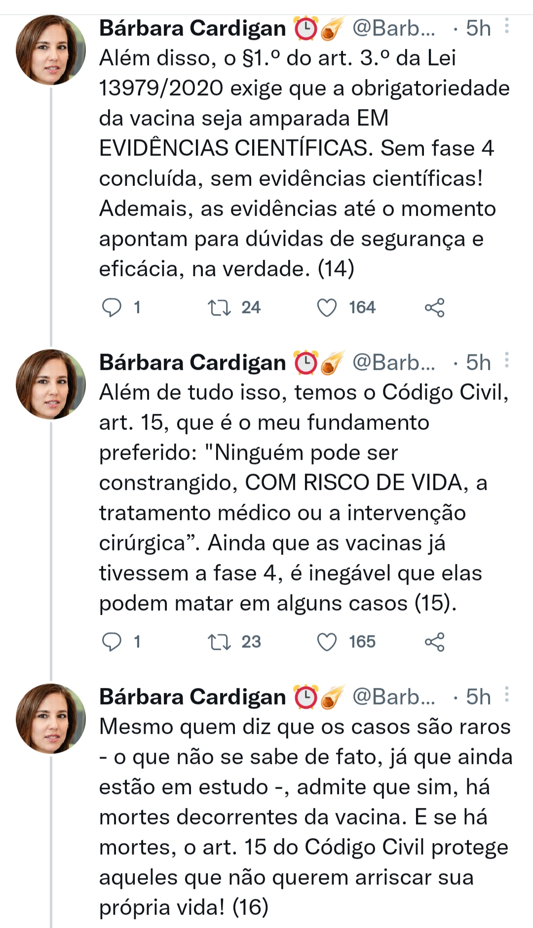Open more options on third tweet
The height and width of the screenshot is (928, 533).
507,695
